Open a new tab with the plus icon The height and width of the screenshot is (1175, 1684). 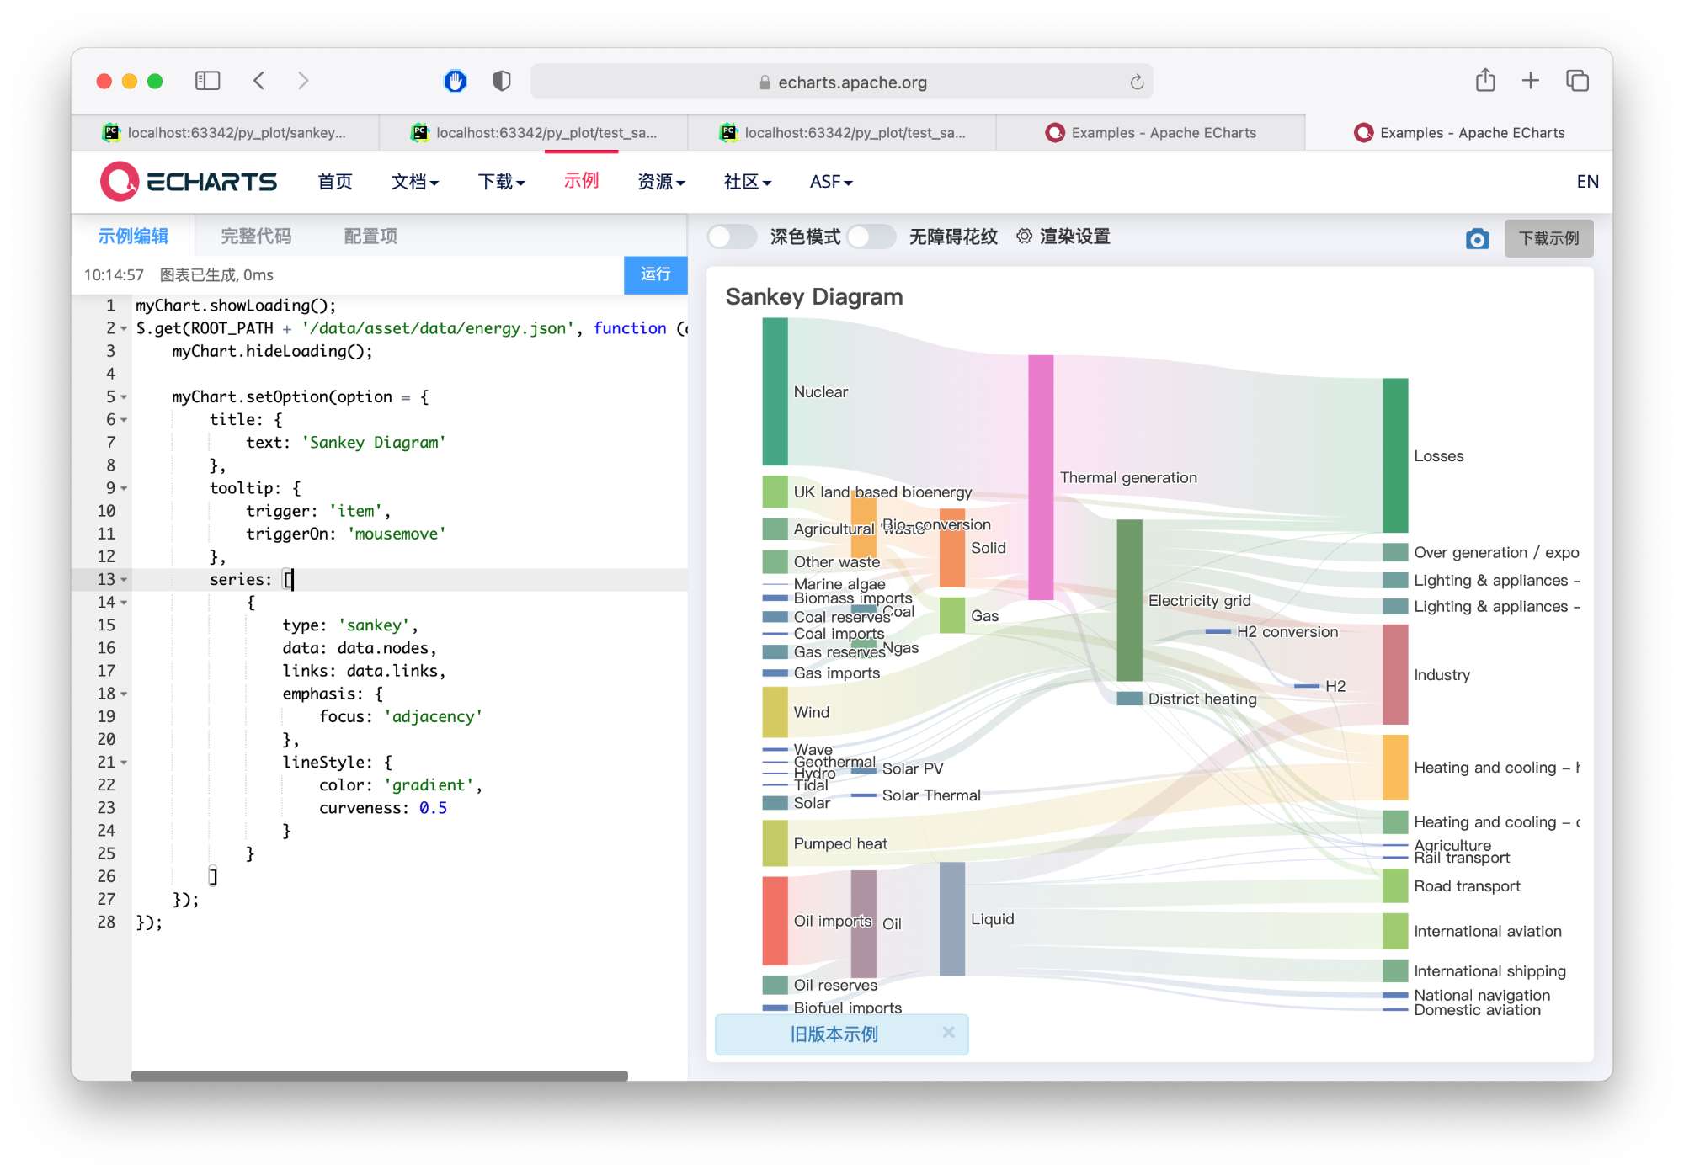click(x=1531, y=80)
